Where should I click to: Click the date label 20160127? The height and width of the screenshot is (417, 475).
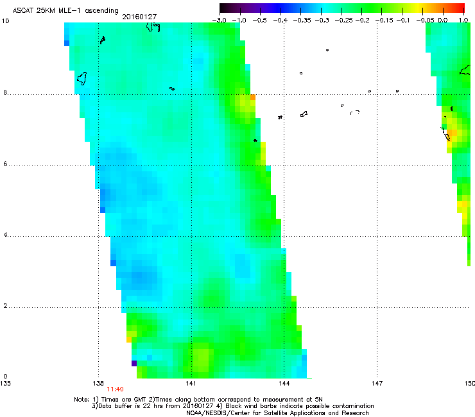(139, 17)
